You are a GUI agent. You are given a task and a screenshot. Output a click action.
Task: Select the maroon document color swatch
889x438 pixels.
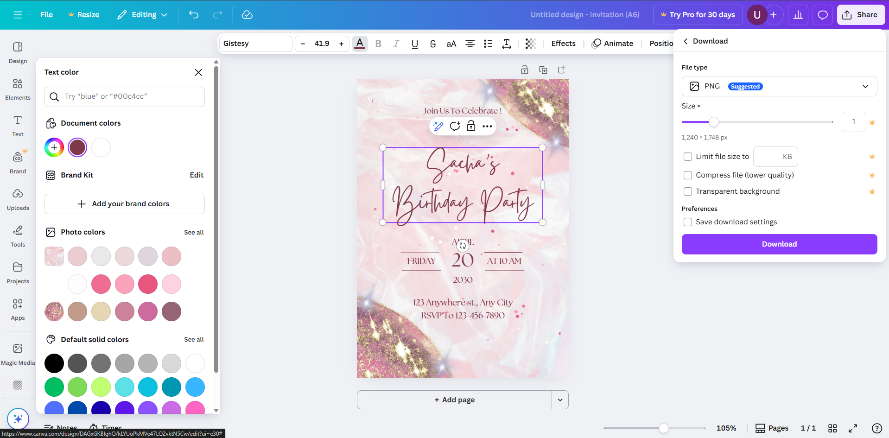77,147
